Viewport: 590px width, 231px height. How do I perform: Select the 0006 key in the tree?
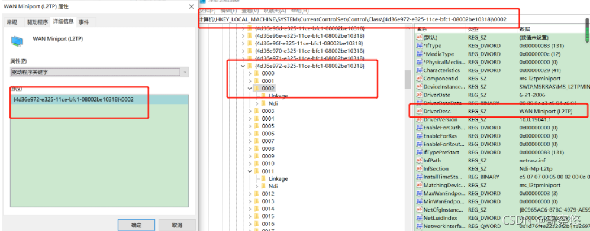[x=268, y=134]
